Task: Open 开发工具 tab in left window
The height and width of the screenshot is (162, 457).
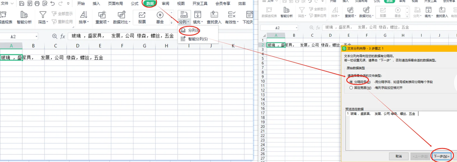Action: tap(200, 4)
